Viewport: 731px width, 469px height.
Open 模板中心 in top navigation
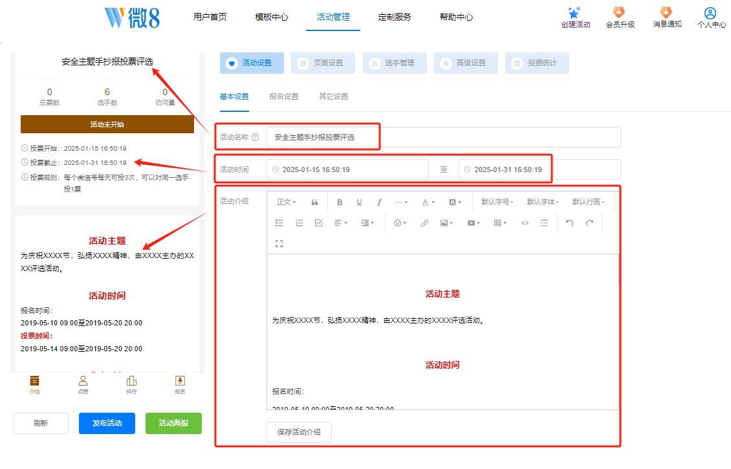[x=271, y=17]
